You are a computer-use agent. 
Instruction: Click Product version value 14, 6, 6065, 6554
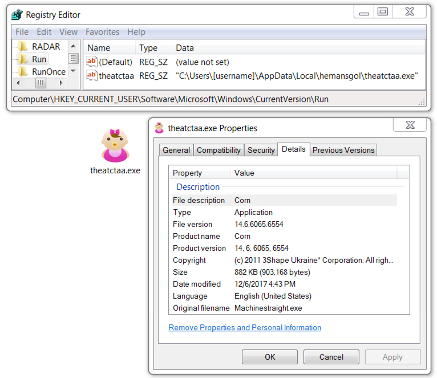(x=261, y=248)
